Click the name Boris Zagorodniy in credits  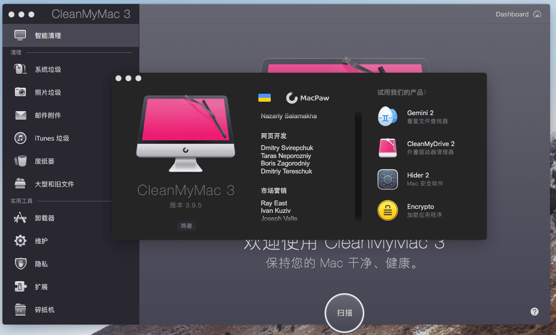(285, 164)
